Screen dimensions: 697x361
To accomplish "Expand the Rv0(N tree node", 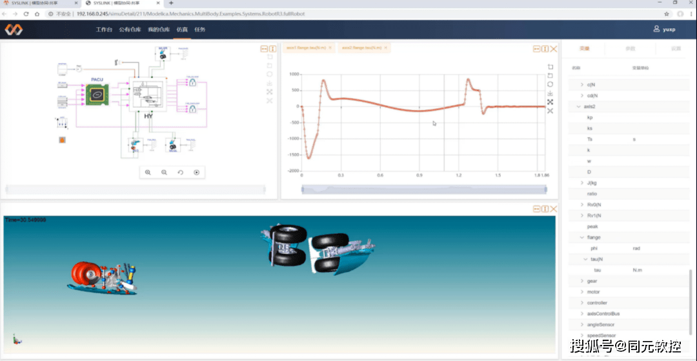I will click(x=582, y=205).
